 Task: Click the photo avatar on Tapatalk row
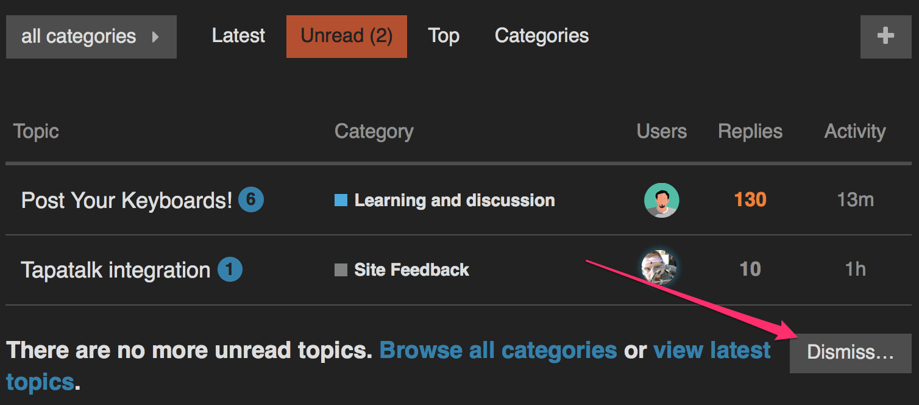coord(660,267)
